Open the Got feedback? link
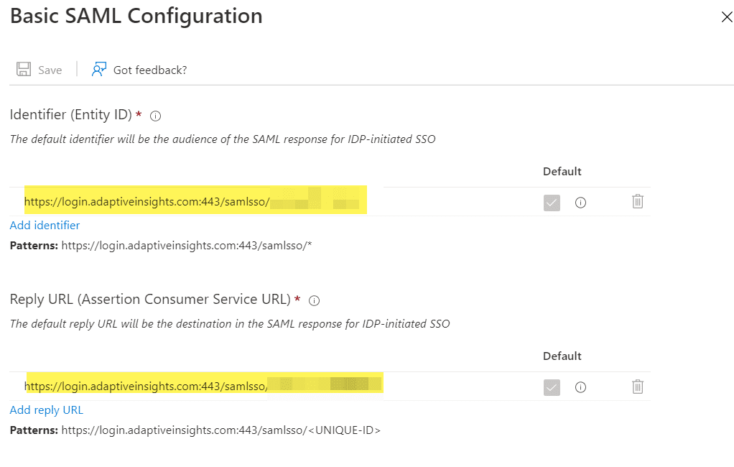Image resolution: width=734 pixels, height=467 pixels. [150, 70]
